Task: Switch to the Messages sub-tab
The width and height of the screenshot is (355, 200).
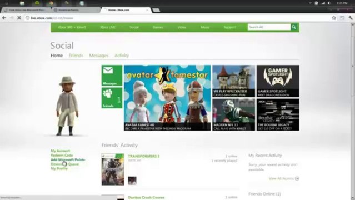Action: tap(99, 56)
